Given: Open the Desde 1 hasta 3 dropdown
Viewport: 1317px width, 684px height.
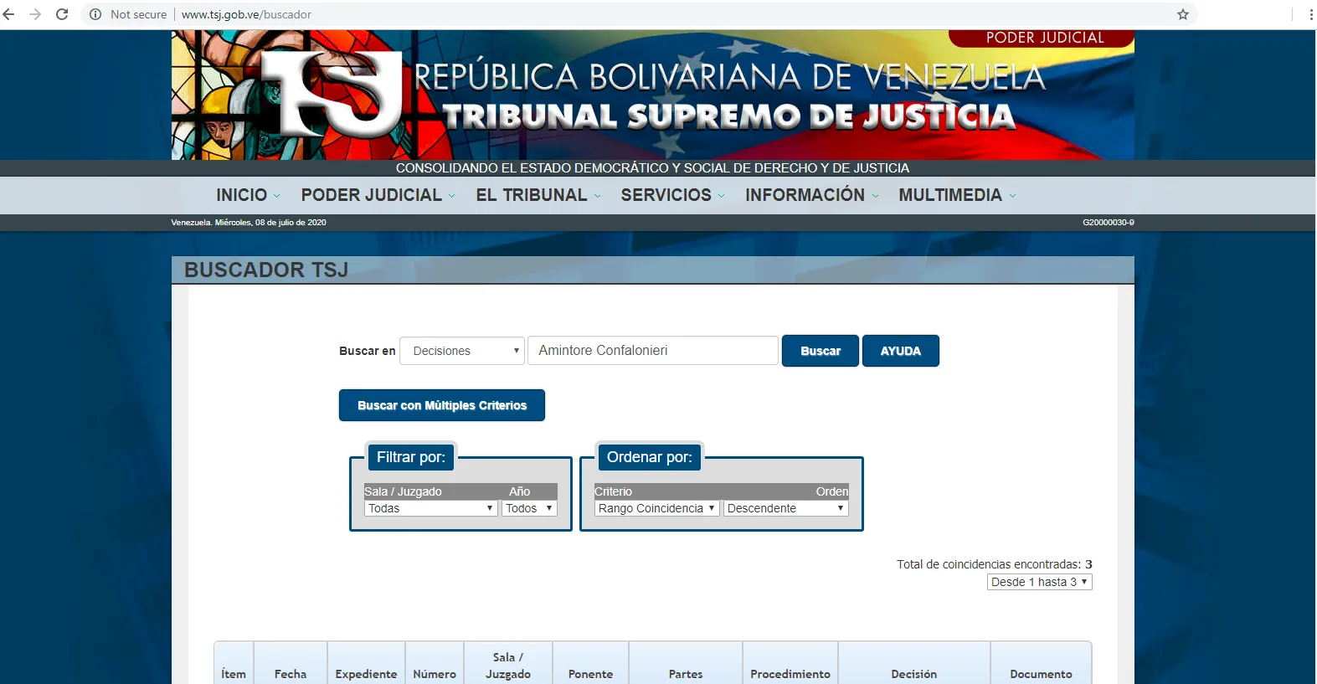Looking at the screenshot, I should click(x=1040, y=582).
